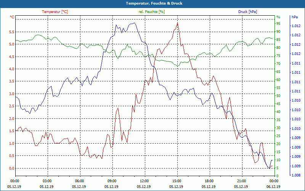
Task: Click '85' on the green humidity axis
Action: coord(278,40)
